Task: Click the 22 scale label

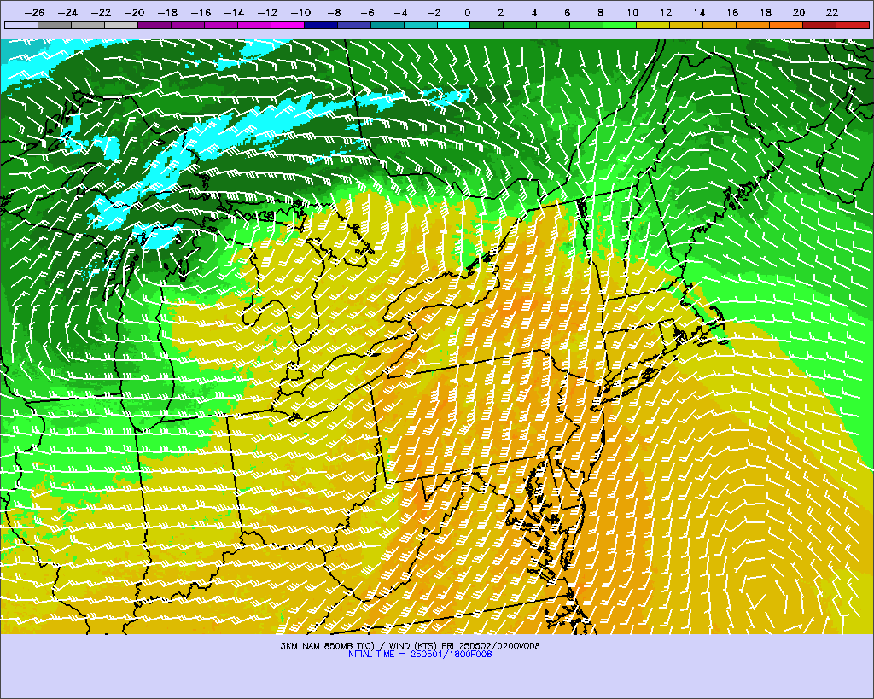Action: pos(832,12)
